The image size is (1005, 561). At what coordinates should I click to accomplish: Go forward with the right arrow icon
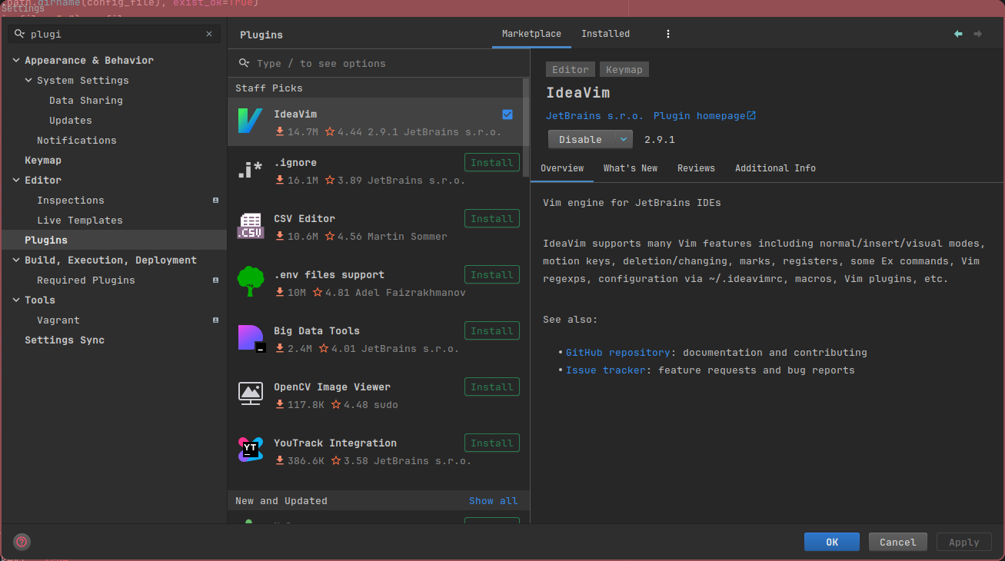pyautogui.click(x=978, y=34)
